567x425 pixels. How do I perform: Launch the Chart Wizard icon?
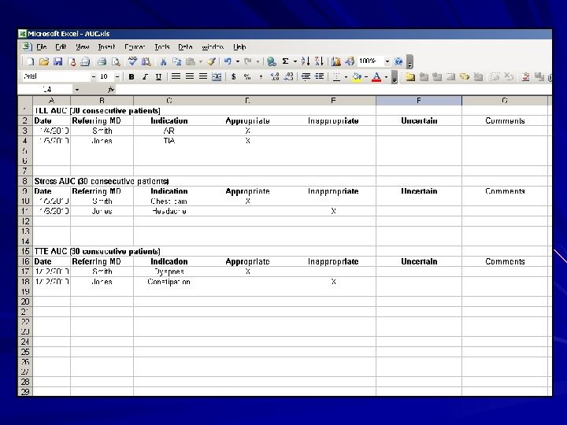click(336, 62)
